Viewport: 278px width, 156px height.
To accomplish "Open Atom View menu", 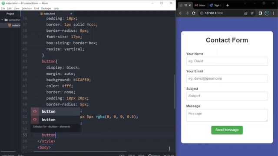I will coord(17,8).
